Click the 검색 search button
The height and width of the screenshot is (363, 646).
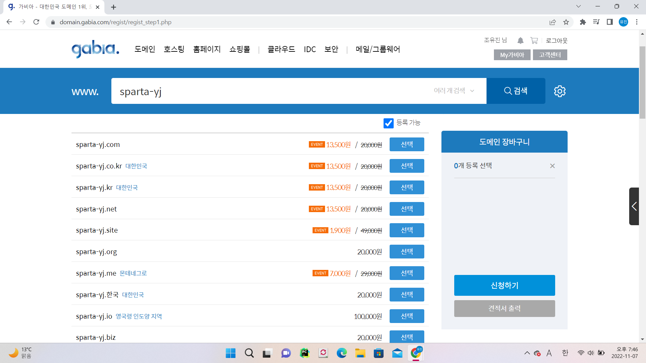[x=516, y=91]
